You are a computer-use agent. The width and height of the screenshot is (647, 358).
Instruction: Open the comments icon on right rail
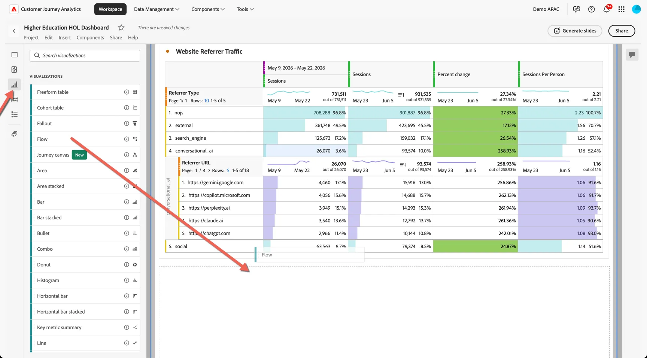[632, 55]
